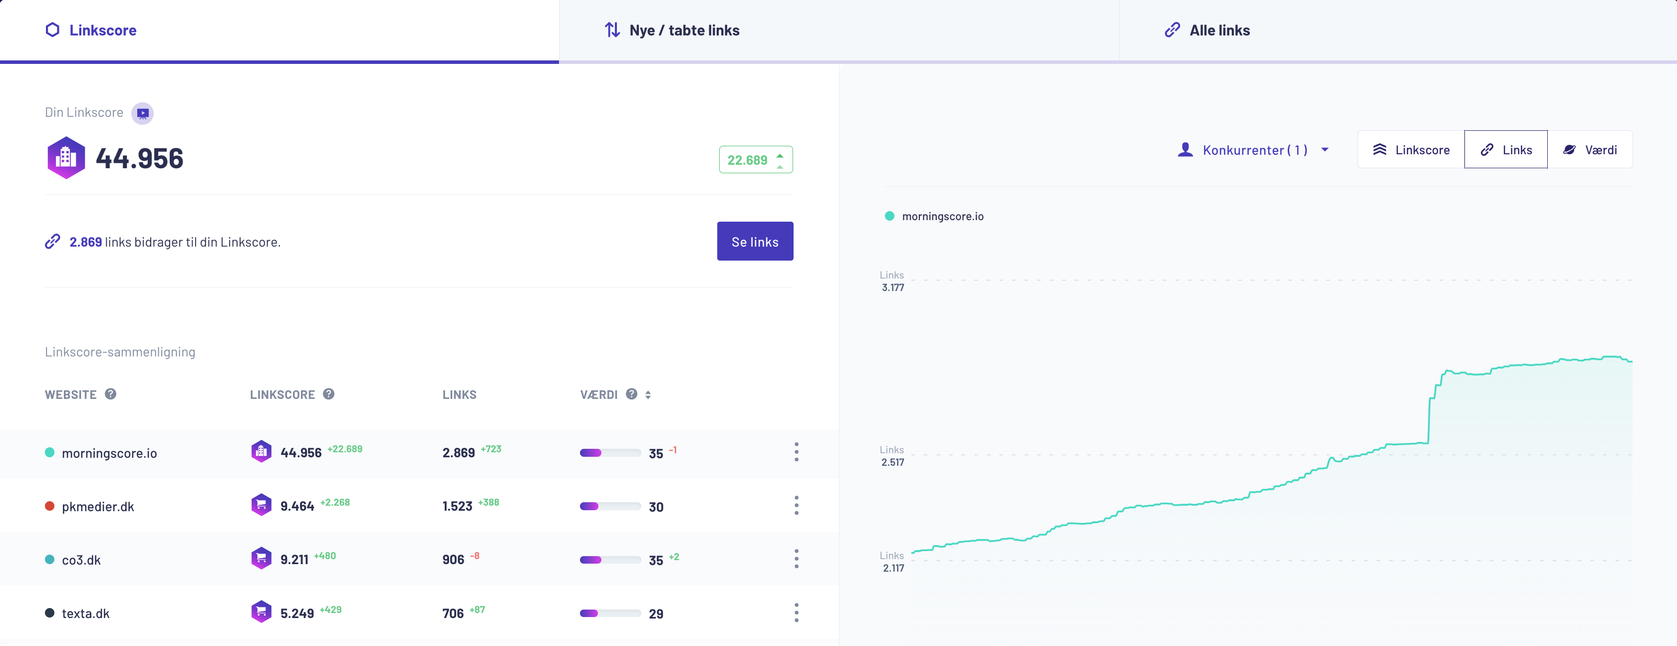The width and height of the screenshot is (1677, 646).
Task: Click the planet icon on Værdi chart button
Action: pos(1569,150)
